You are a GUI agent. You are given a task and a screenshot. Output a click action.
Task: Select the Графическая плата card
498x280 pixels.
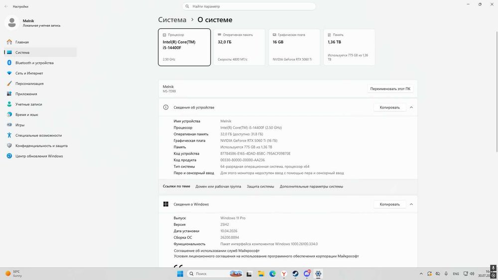click(294, 47)
